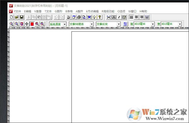Click the light bulb icon
The image size is (189, 123).
[94, 17]
